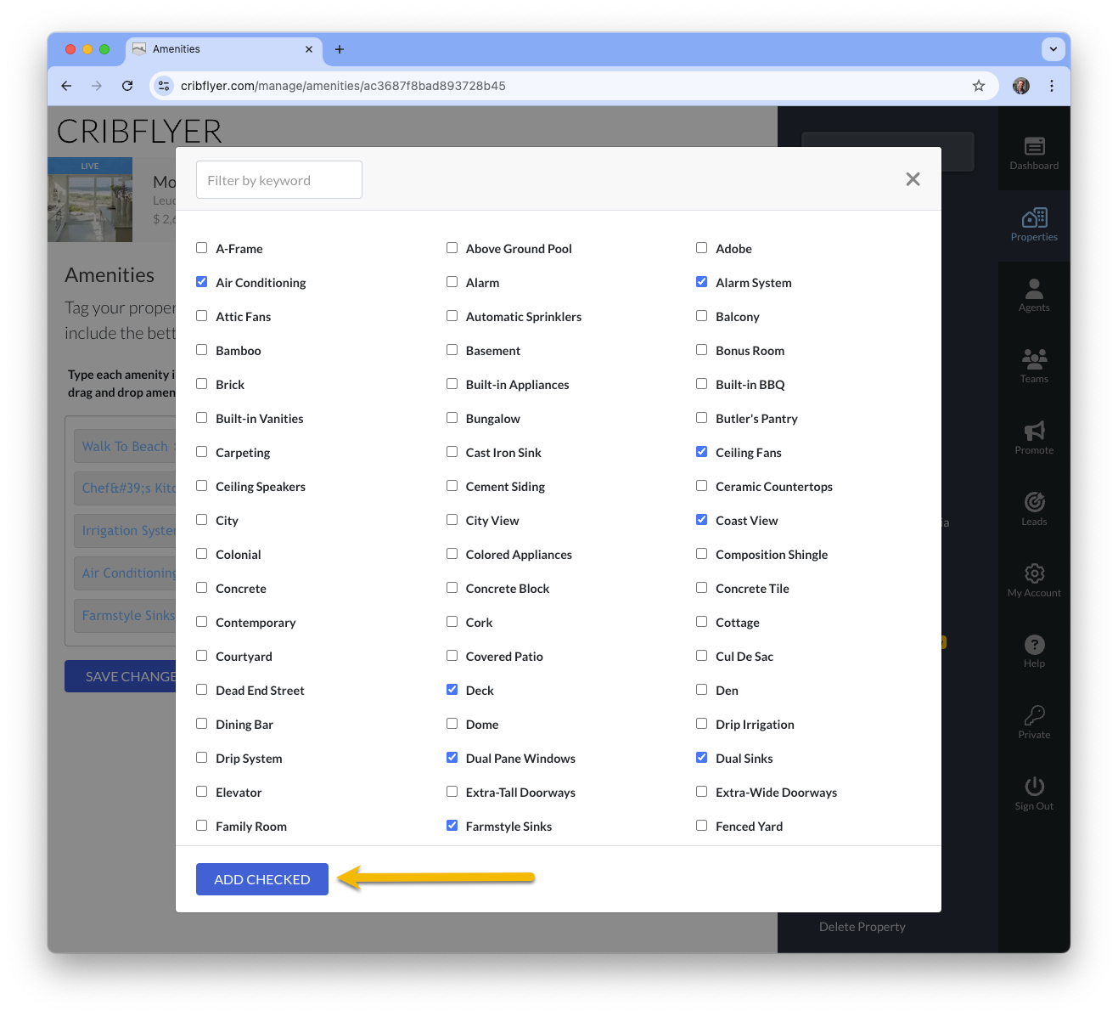Click the Air Conditioning amenity tag
This screenshot has width=1118, height=1016.
(x=125, y=573)
